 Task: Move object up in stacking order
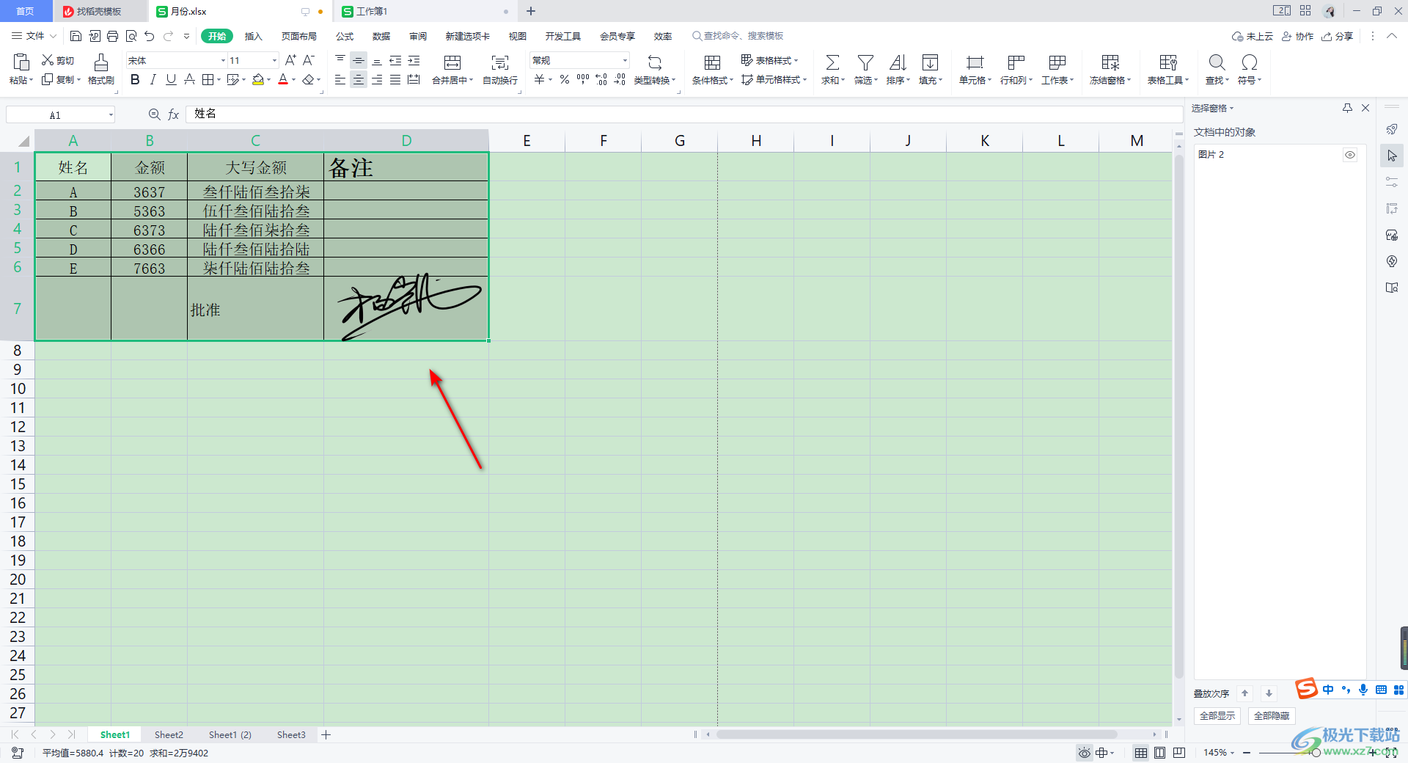point(1244,693)
